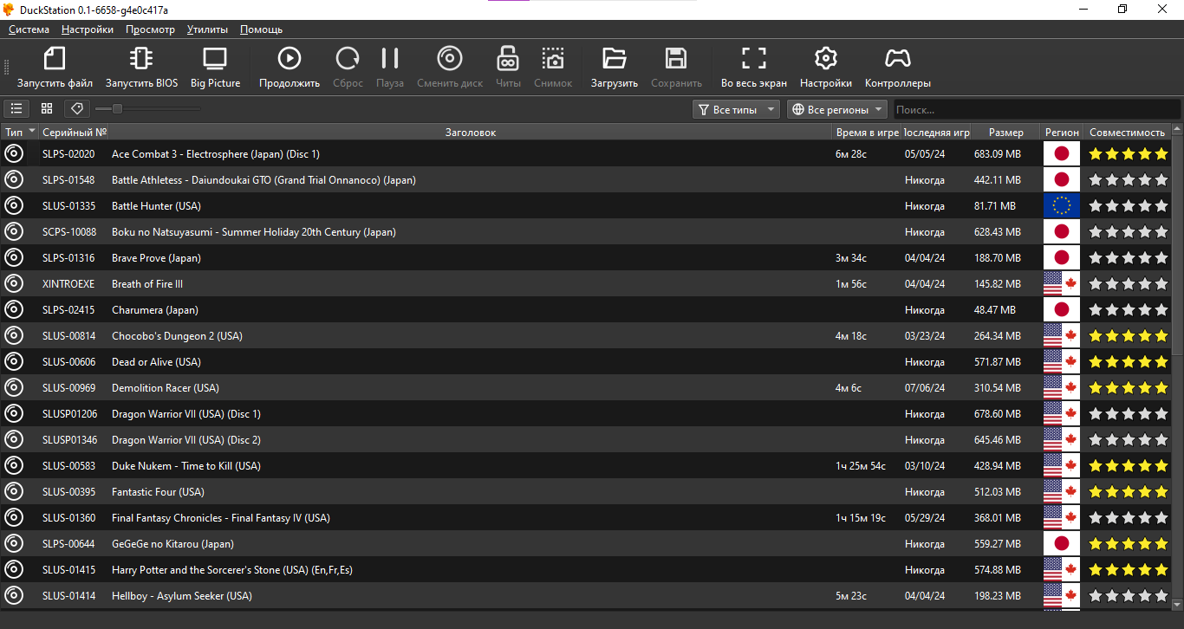Click the Сохранить save state icon
Viewport: 1184px width, 629px height.
(676, 59)
